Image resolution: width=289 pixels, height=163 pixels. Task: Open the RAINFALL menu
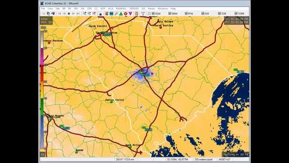click(x=121, y=9)
